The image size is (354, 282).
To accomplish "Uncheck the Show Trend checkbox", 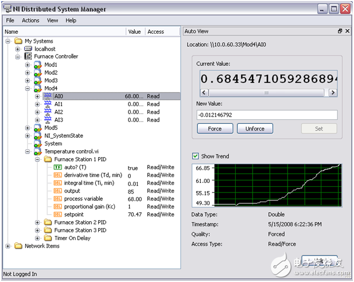I will coord(196,156).
